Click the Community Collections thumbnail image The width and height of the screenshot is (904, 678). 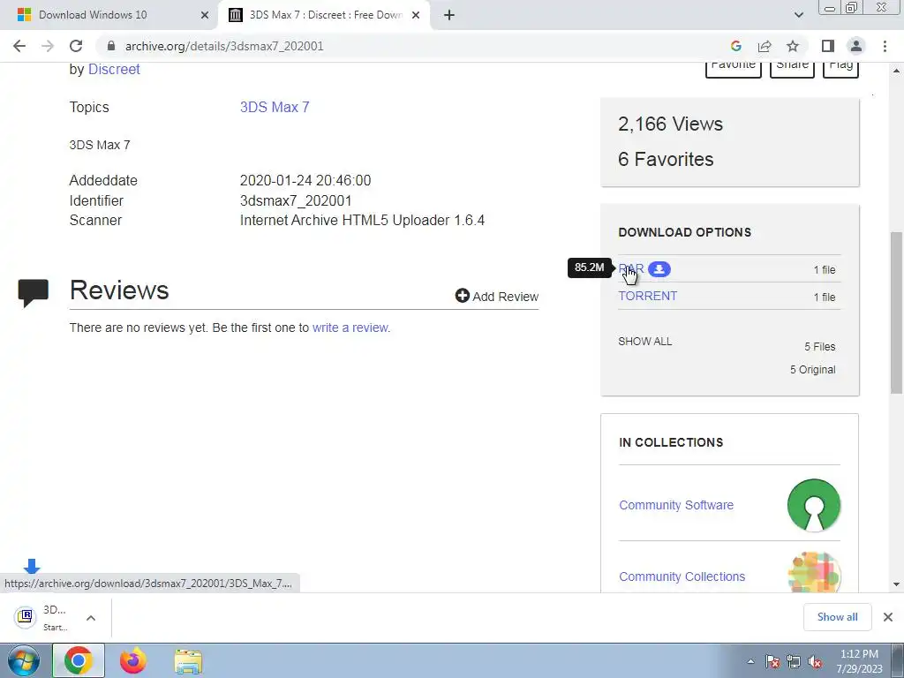[813, 572]
